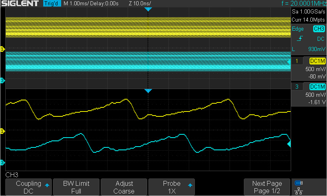Select the channel 3 ground marker in zoom window

pos(2,163)
